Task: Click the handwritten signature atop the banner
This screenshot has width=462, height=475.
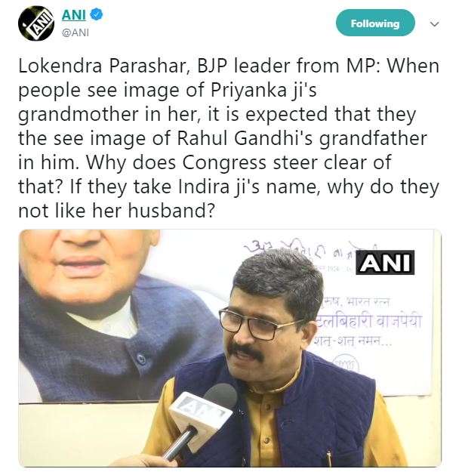Action: (303, 247)
